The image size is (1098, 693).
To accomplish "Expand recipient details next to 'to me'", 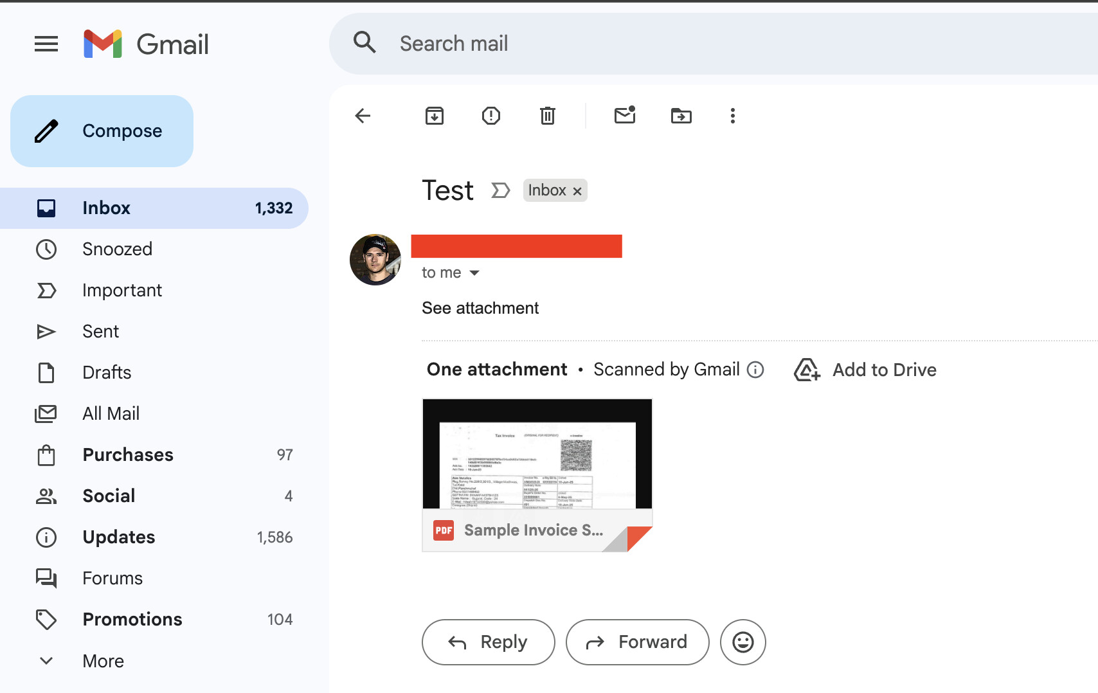I will 474,273.
